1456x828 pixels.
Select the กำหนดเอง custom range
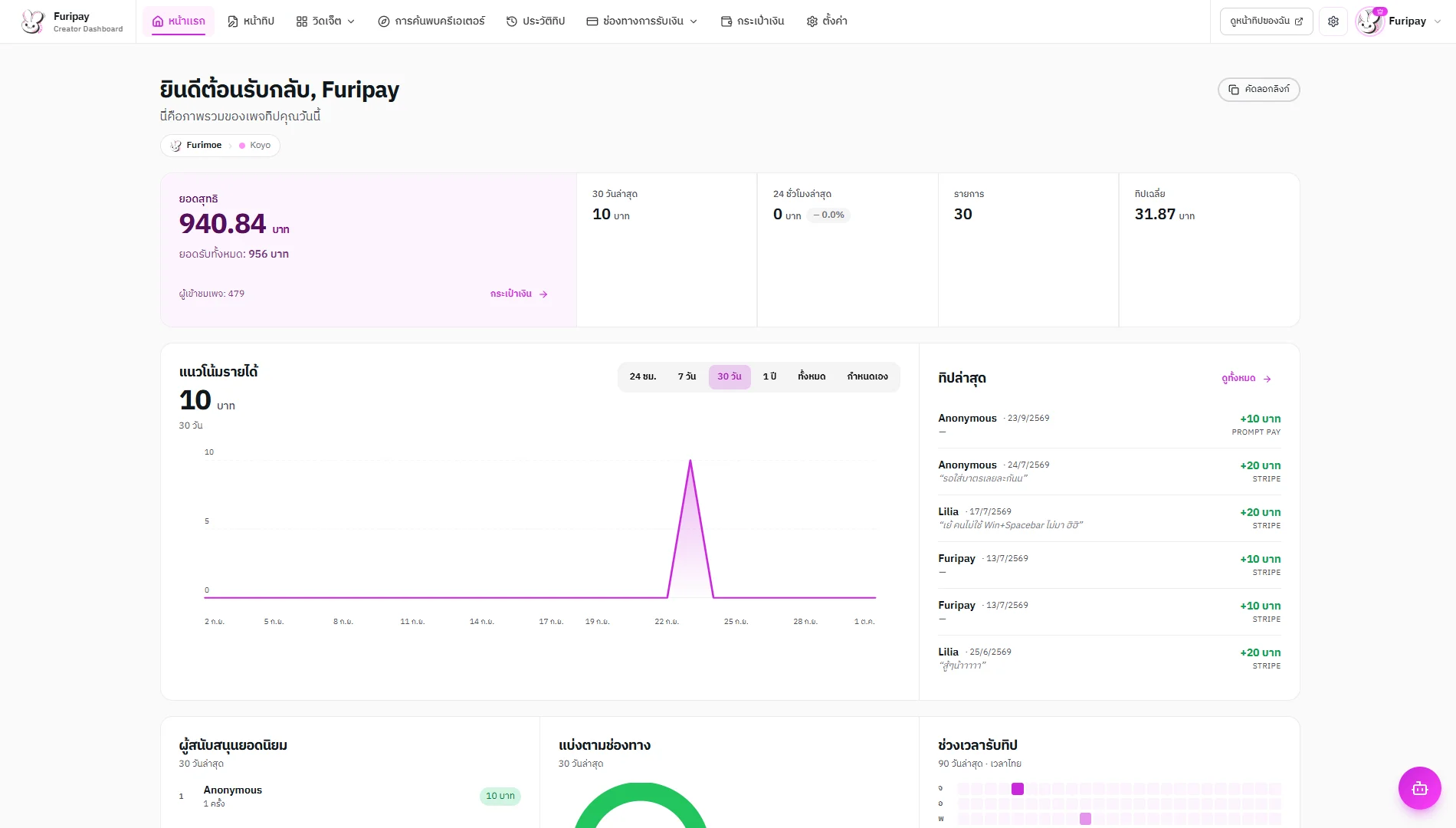[867, 376]
